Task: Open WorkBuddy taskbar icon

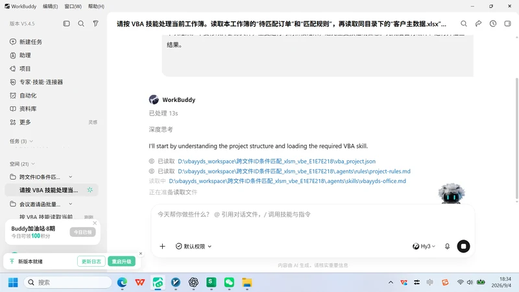Action: click(158, 282)
